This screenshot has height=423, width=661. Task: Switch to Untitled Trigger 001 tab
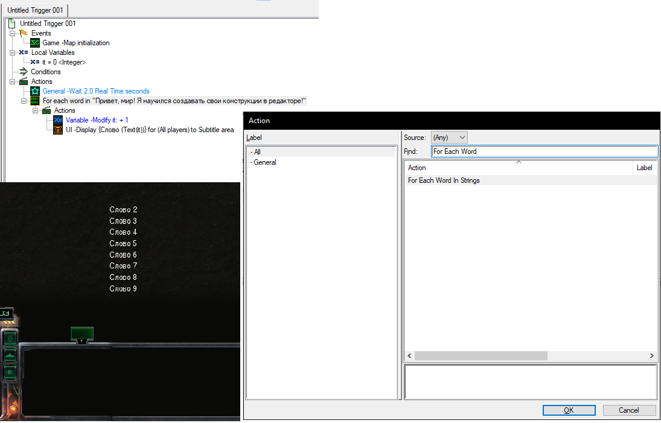pos(35,10)
